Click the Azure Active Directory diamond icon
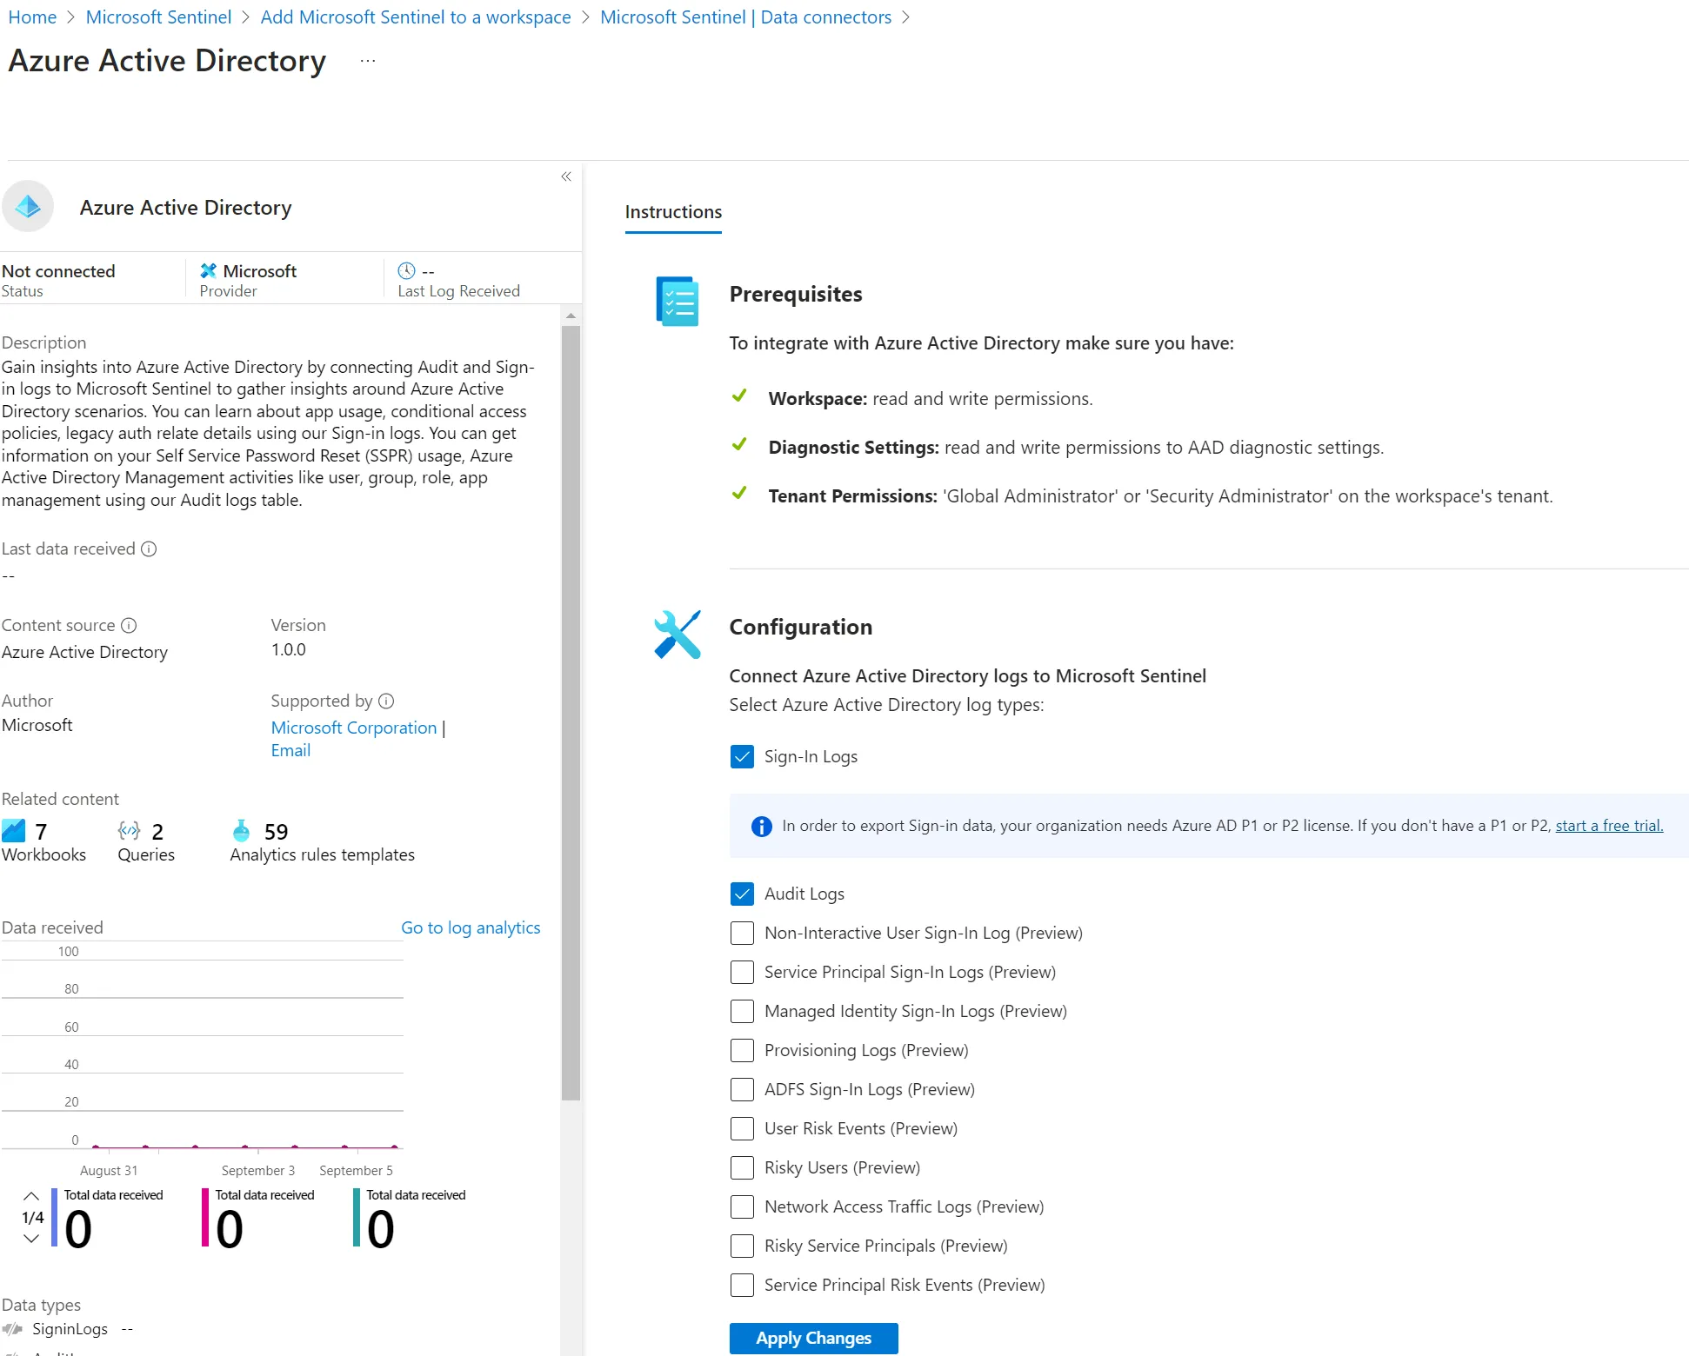 [x=28, y=207]
